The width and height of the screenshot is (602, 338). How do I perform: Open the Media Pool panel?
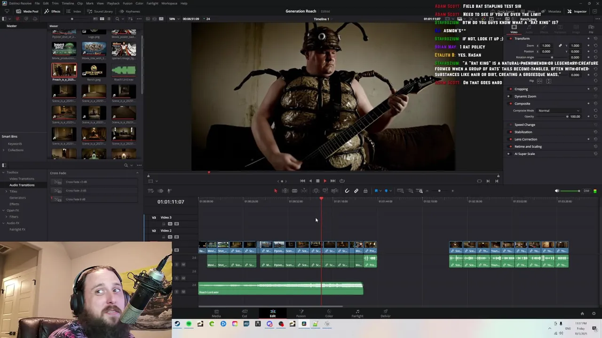point(27,11)
